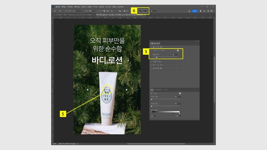Toggle the Preview checkbox in options bar
The width and height of the screenshot is (267, 150).
[x=125, y=11]
